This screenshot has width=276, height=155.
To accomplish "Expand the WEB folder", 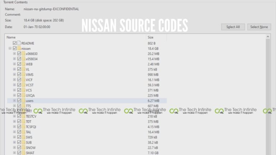I will coord(14,64).
